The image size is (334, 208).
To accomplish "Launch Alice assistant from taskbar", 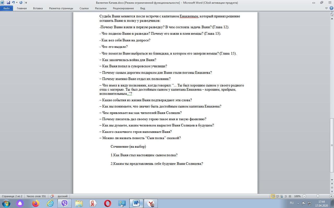I will click(x=20, y=203).
